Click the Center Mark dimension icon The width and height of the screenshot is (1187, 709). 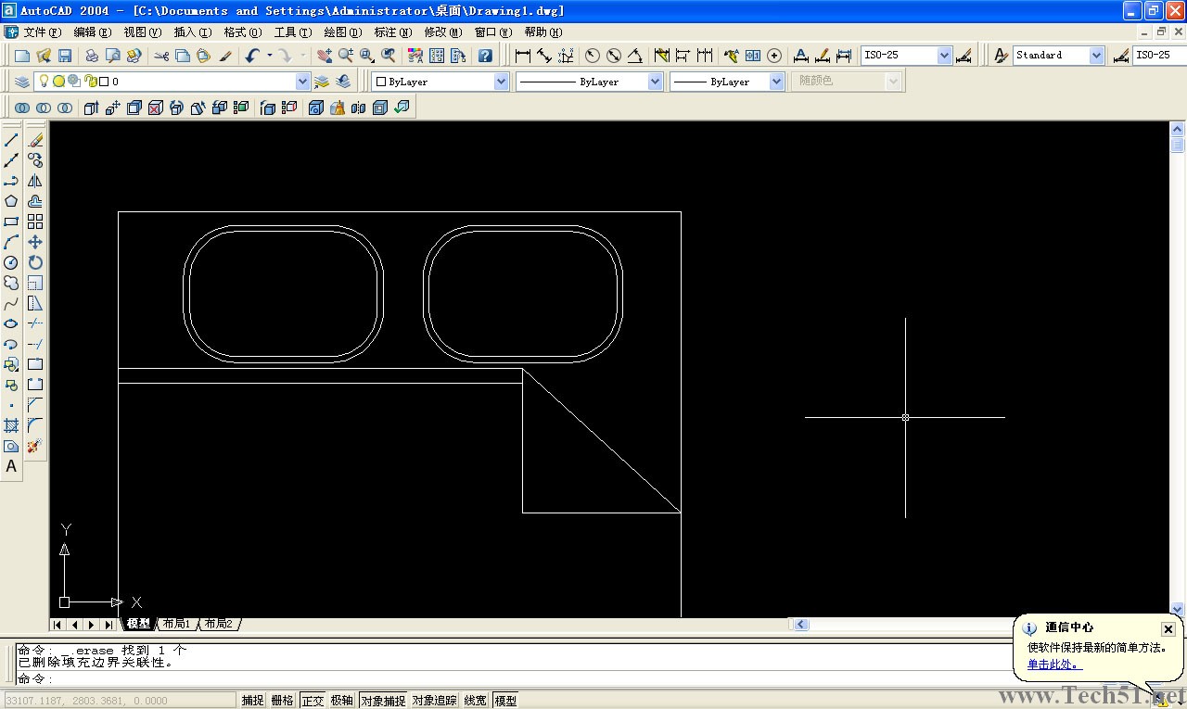(774, 56)
